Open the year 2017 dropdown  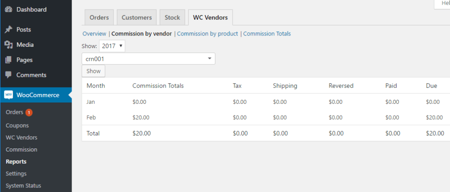(x=112, y=46)
